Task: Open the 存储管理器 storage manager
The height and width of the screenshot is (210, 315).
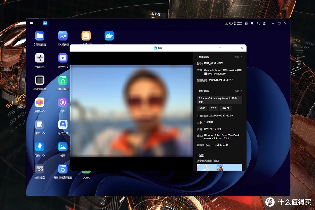Action: [x=40, y=80]
